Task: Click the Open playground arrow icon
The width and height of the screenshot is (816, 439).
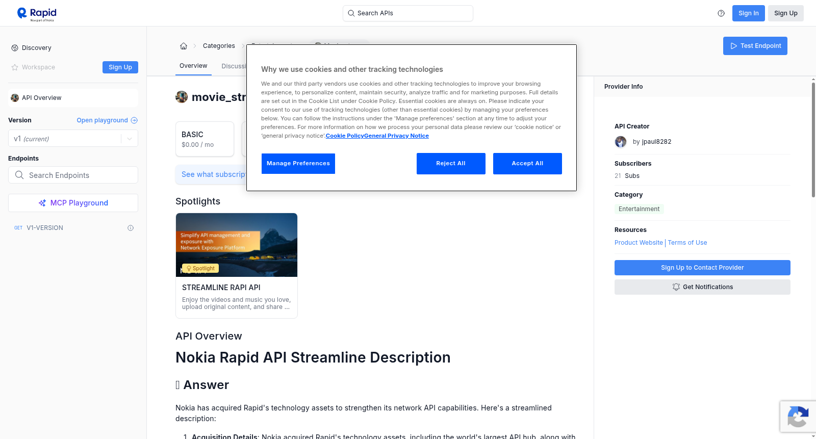Action: pos(134,120)
